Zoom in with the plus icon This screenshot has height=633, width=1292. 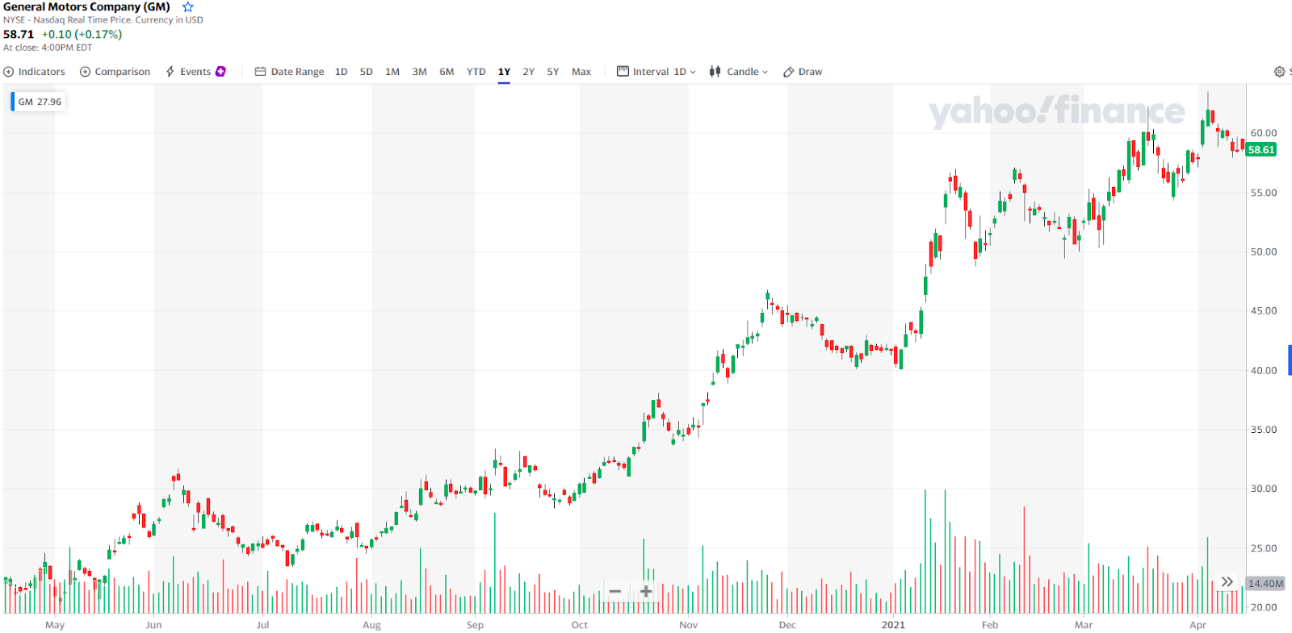[x=646, y=591]
